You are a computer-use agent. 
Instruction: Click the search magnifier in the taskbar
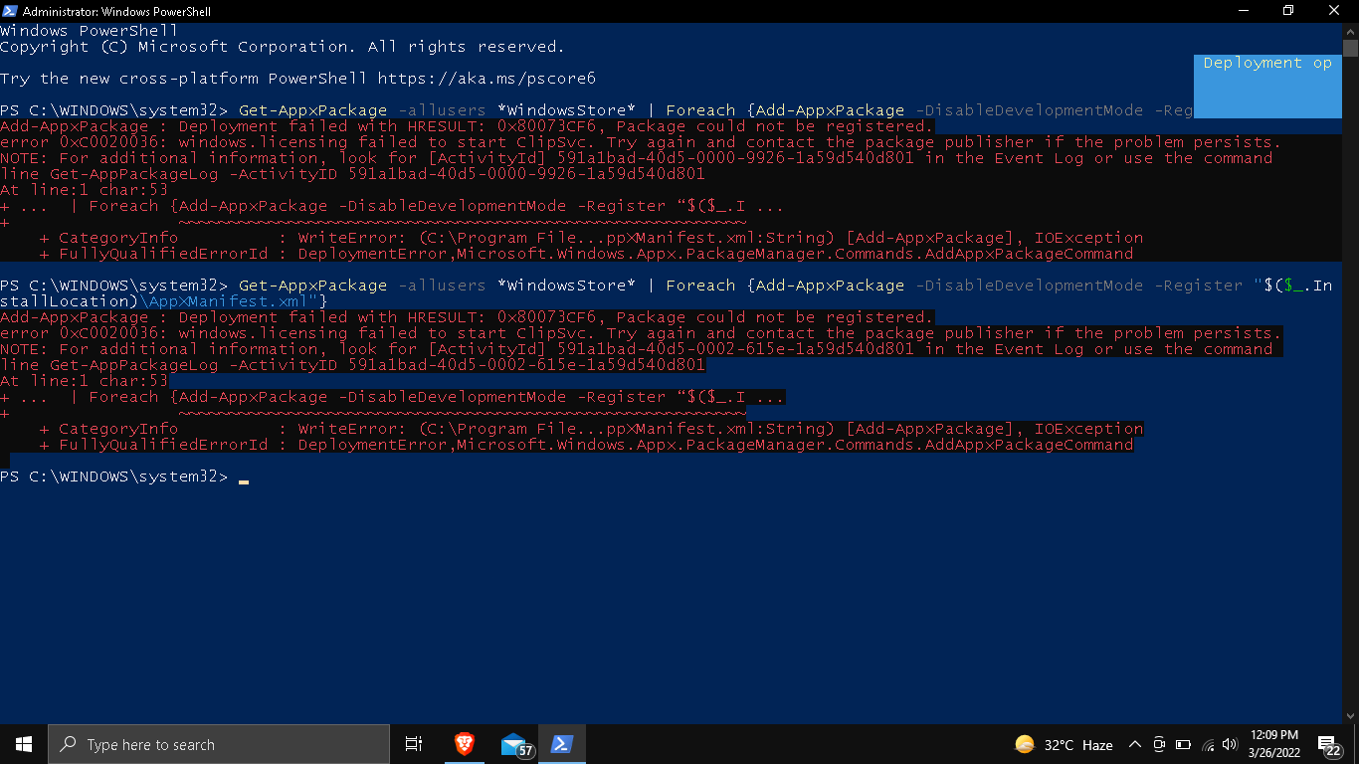coord(69,744)
